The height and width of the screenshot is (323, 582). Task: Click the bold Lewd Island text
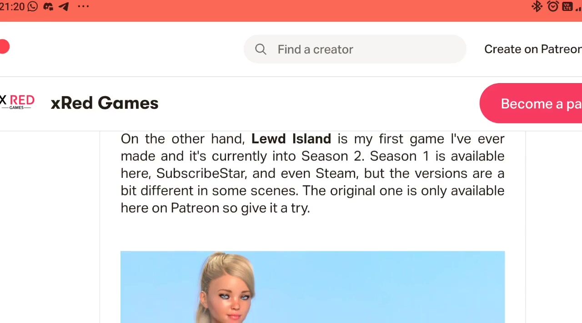pyautogui.click(x=291, y=138)
